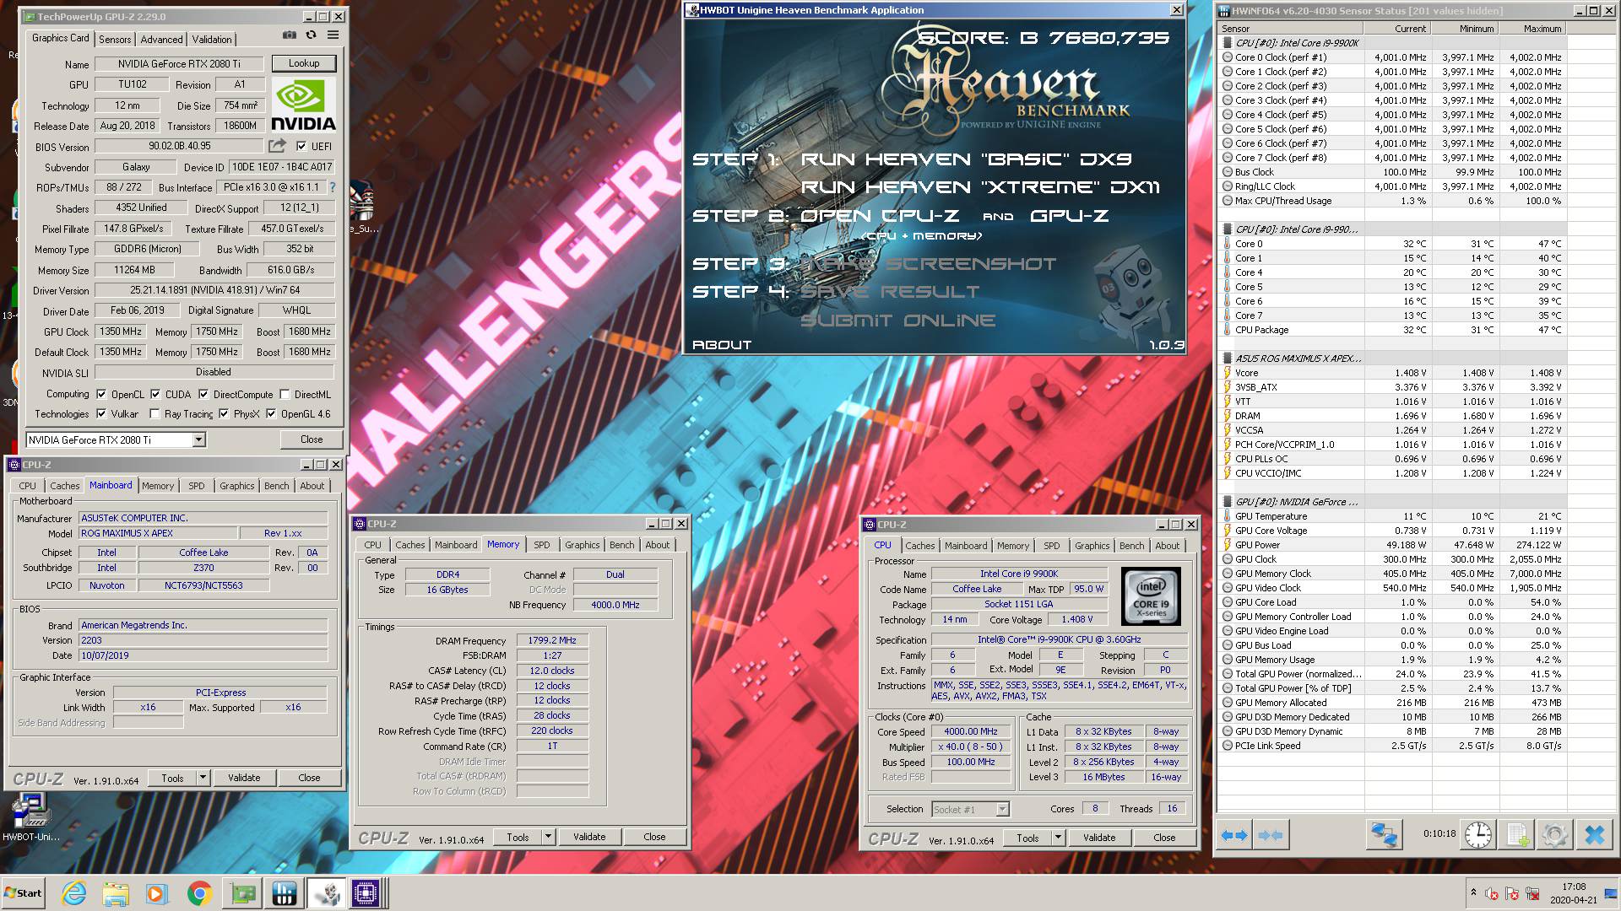The image size is (1621, 911).
Task: Click the GPU-Z refresh icon
Action: pyautogui.click(x=311, y=35)
